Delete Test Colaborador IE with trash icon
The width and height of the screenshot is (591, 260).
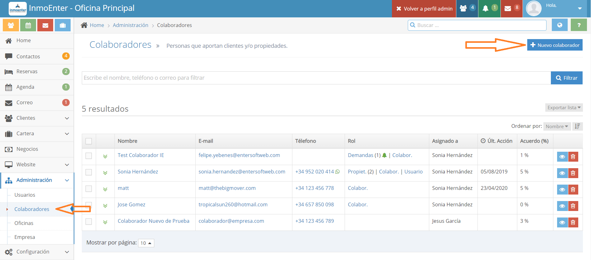573,157
